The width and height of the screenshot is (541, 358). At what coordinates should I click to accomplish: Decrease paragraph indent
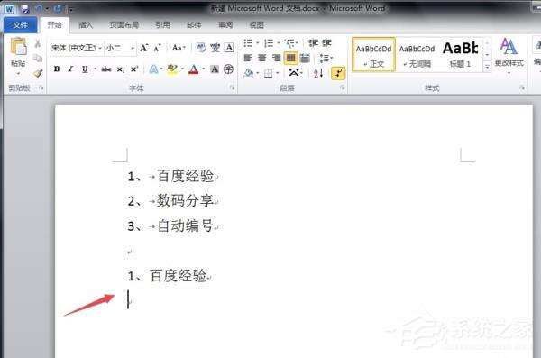coord(313,43)
